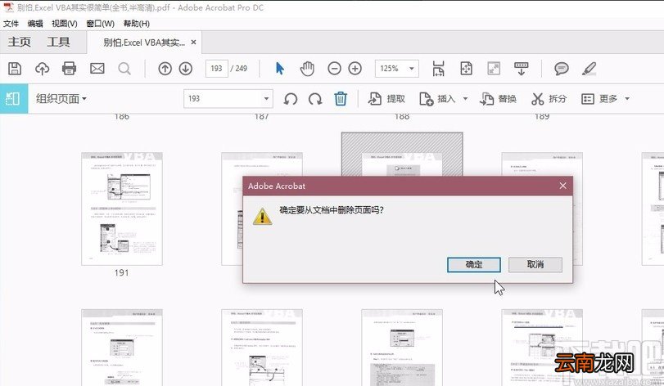Activate the hand pan tool
Viewport: 664px width, 386px height.
click(307, 69)
